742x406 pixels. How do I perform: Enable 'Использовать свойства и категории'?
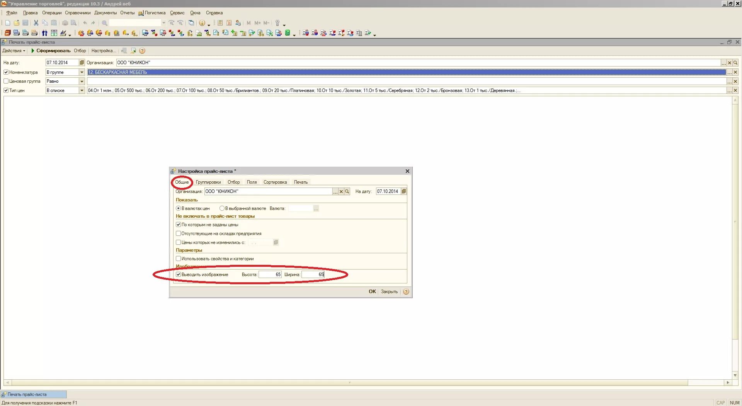178,259
